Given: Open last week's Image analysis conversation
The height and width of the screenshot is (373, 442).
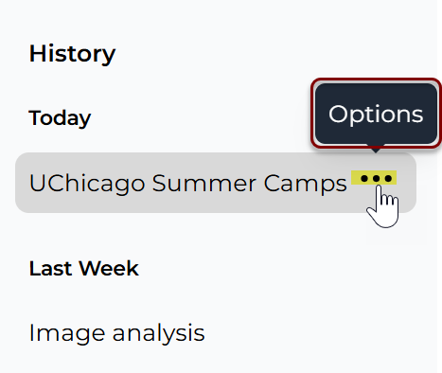Looking at the screenshot, I should coord(117,333).
